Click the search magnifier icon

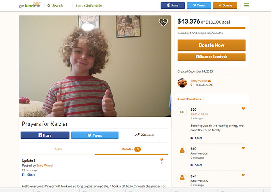tap(49, 5)
